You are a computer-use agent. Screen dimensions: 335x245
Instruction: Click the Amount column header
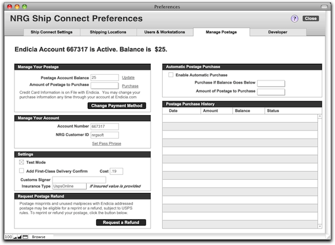[217, 111]
